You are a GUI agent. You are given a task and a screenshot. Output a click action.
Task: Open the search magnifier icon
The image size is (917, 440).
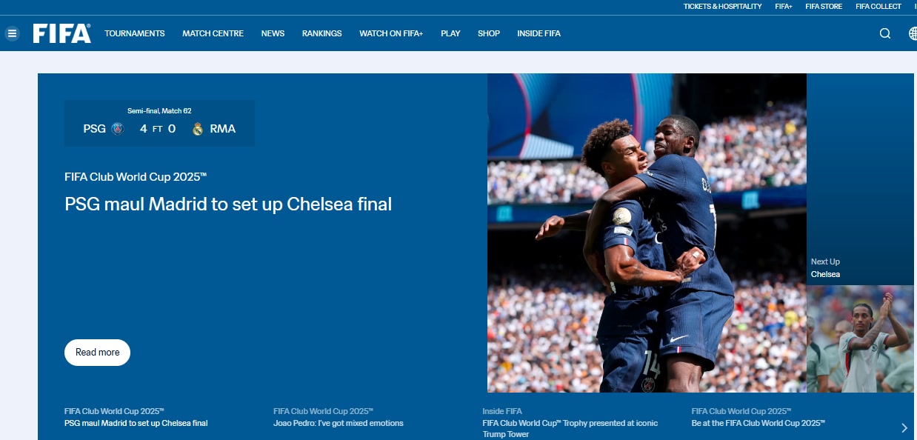pos(885,33)
